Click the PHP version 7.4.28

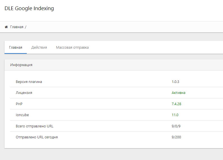(176, 104)
